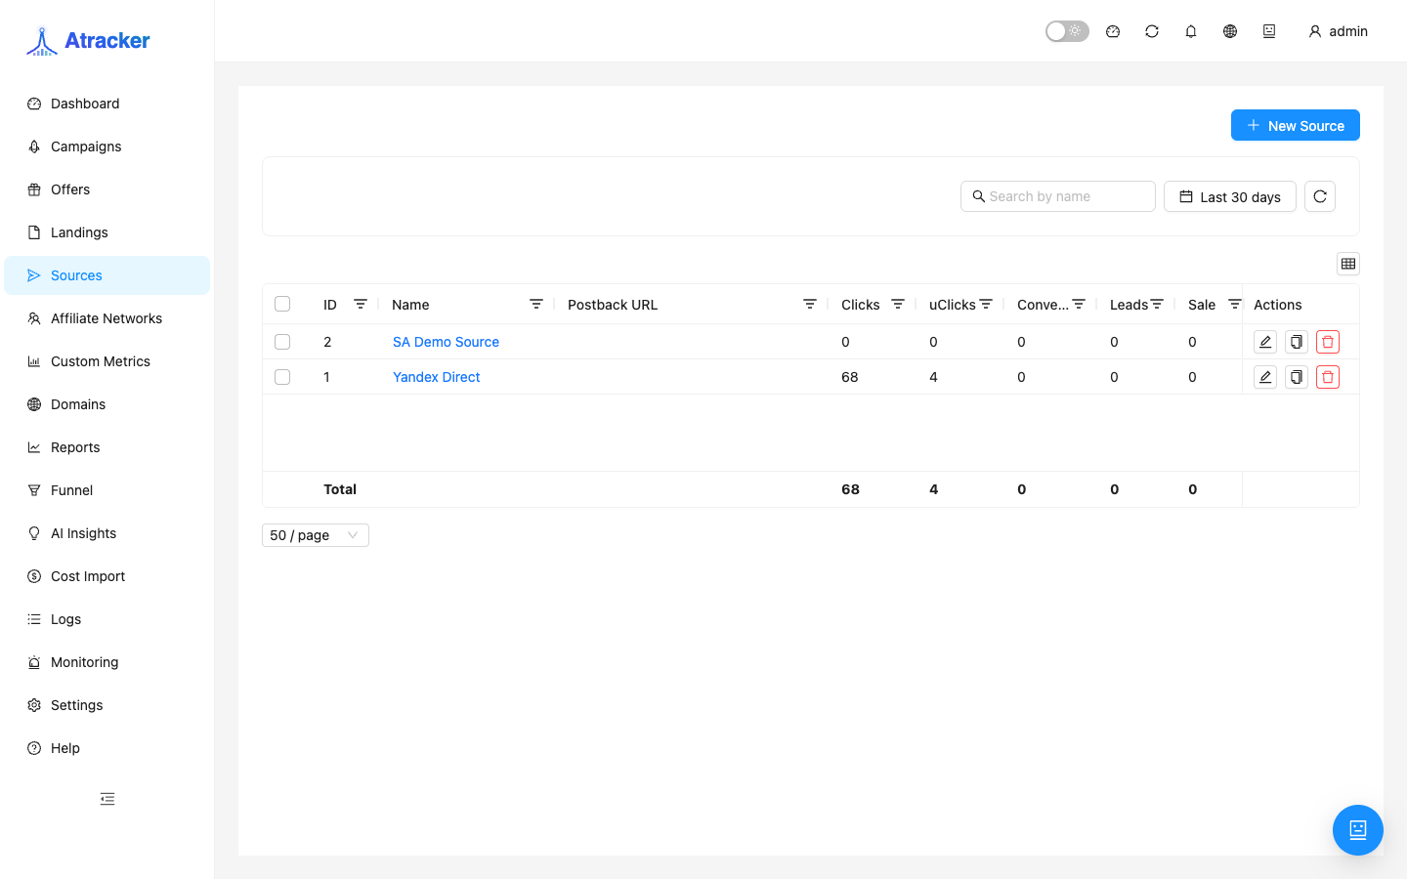Open the 50 / page size dropdown

point(316,535)
